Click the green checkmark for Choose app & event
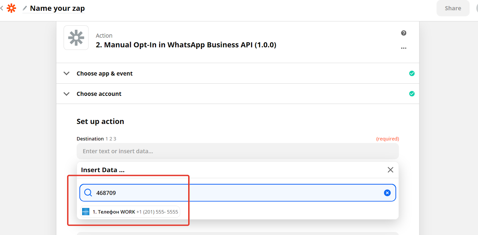The image size is (478, 235). coord(412,73)
